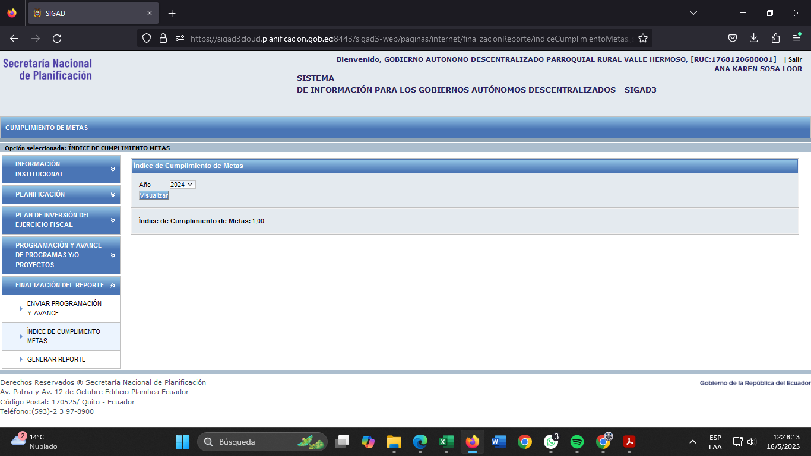Collapse the Finalización del Reporte section
Image resolution: width=811 pixels, height=456 pixels.
[x=61, y=285]
